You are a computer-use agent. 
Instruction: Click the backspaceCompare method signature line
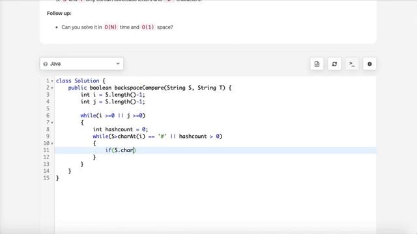tap(150, 88)
